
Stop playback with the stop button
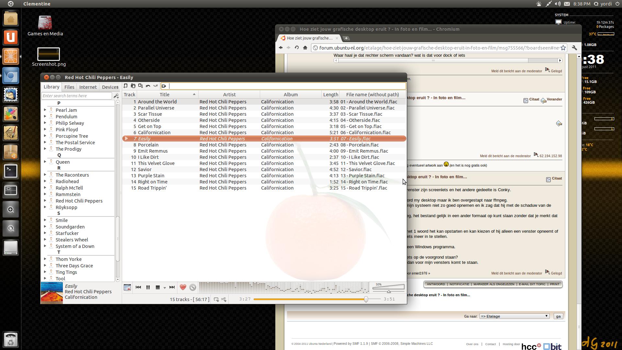pyautogui.click(x=158, y=287)
